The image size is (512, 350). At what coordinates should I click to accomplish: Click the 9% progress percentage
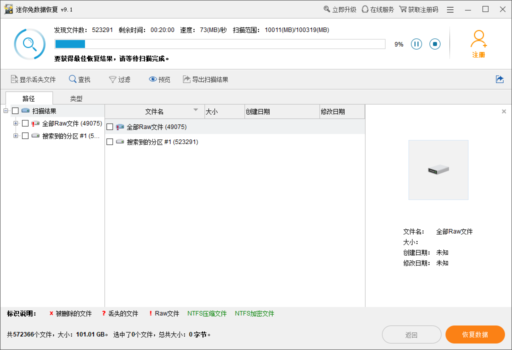click(x=398, y=44)
